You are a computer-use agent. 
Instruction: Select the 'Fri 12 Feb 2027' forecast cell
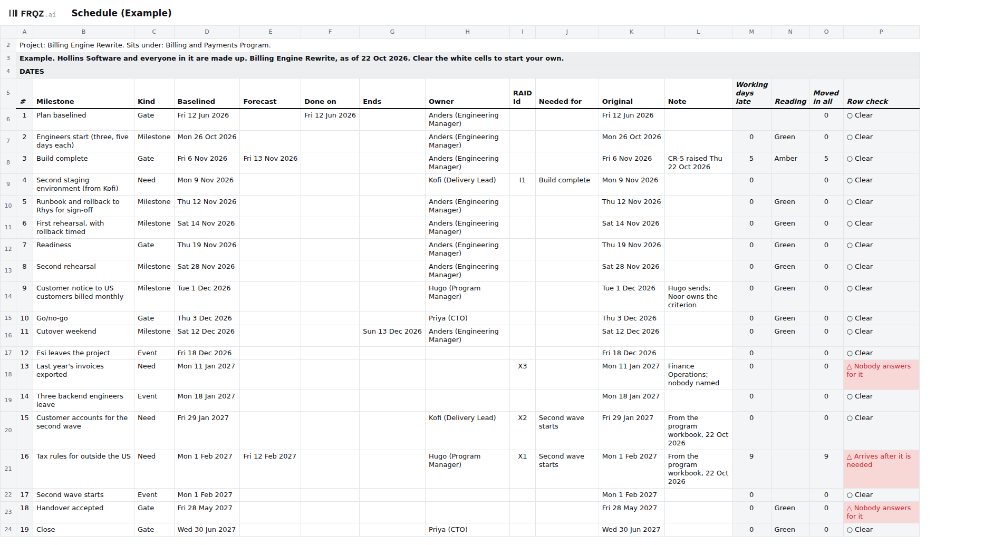(x=270, y=469)
